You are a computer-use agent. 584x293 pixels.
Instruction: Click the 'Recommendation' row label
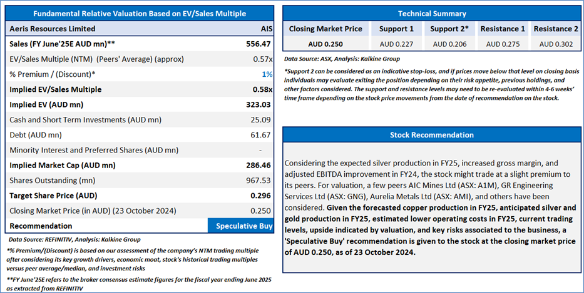coord(41,226)
